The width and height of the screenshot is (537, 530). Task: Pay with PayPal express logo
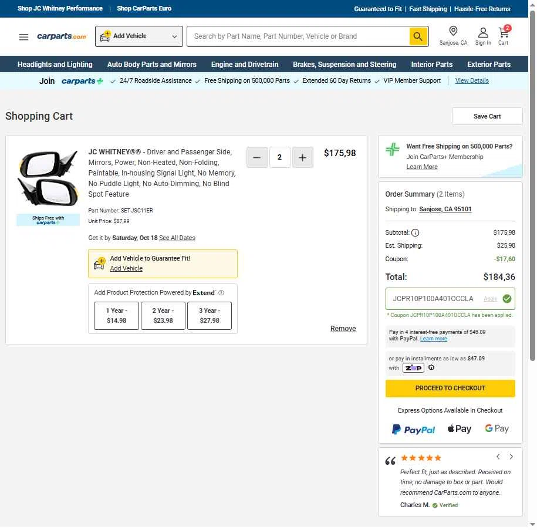click(x=413, y=429)
